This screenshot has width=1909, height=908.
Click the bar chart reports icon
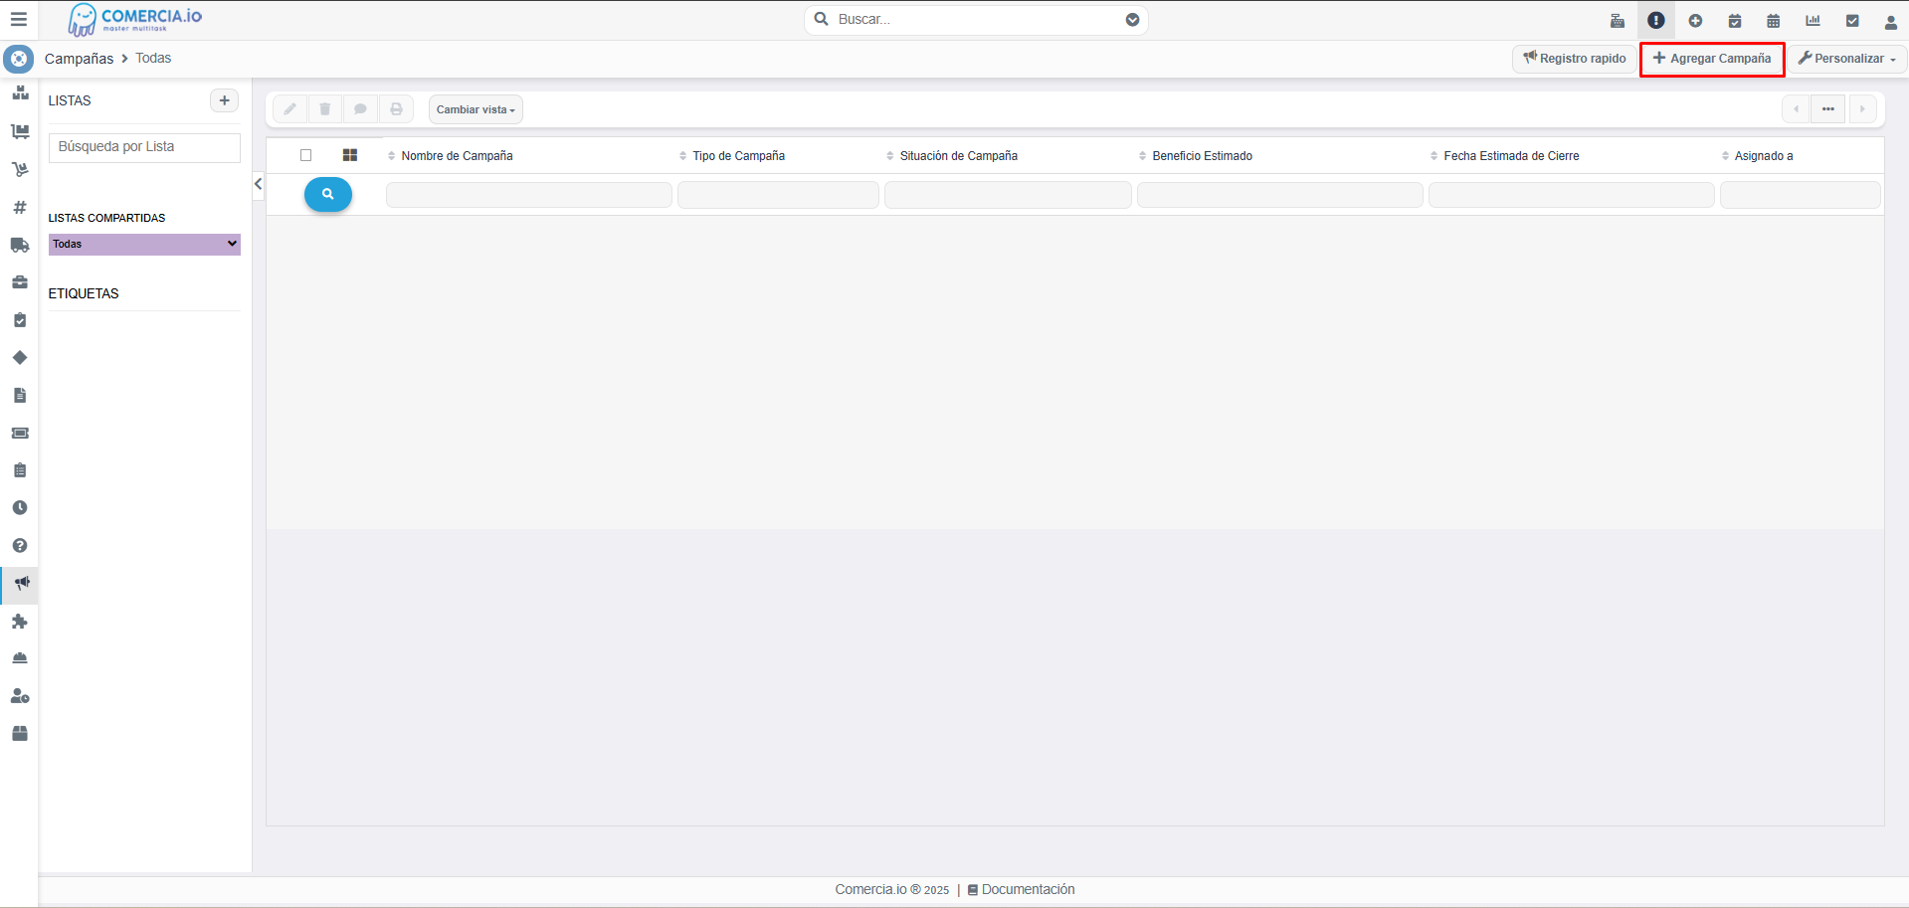coord(1813,21)
